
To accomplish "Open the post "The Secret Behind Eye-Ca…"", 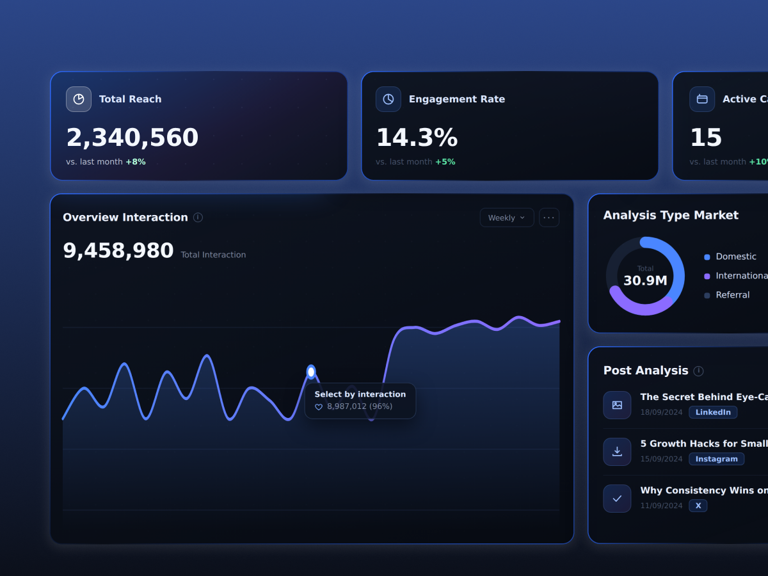I will click(704, 397).
